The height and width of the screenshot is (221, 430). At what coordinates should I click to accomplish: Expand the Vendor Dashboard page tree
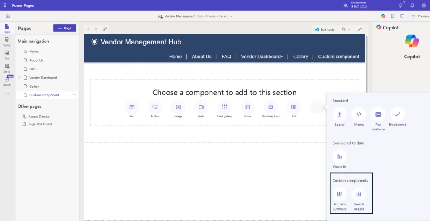(19, 78)
